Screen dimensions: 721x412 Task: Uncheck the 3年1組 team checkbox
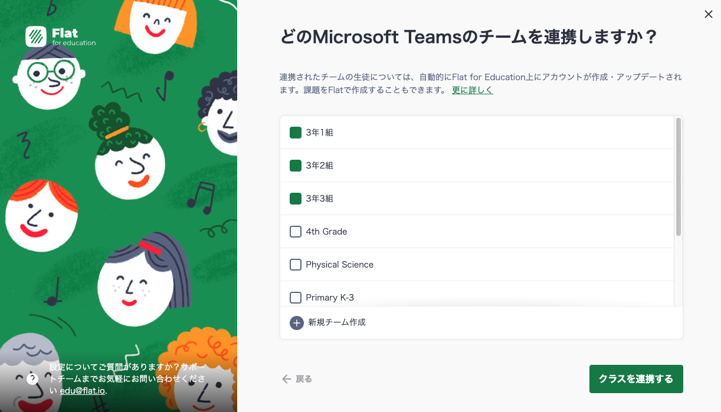pyautogui.click(x=296, y=133)
